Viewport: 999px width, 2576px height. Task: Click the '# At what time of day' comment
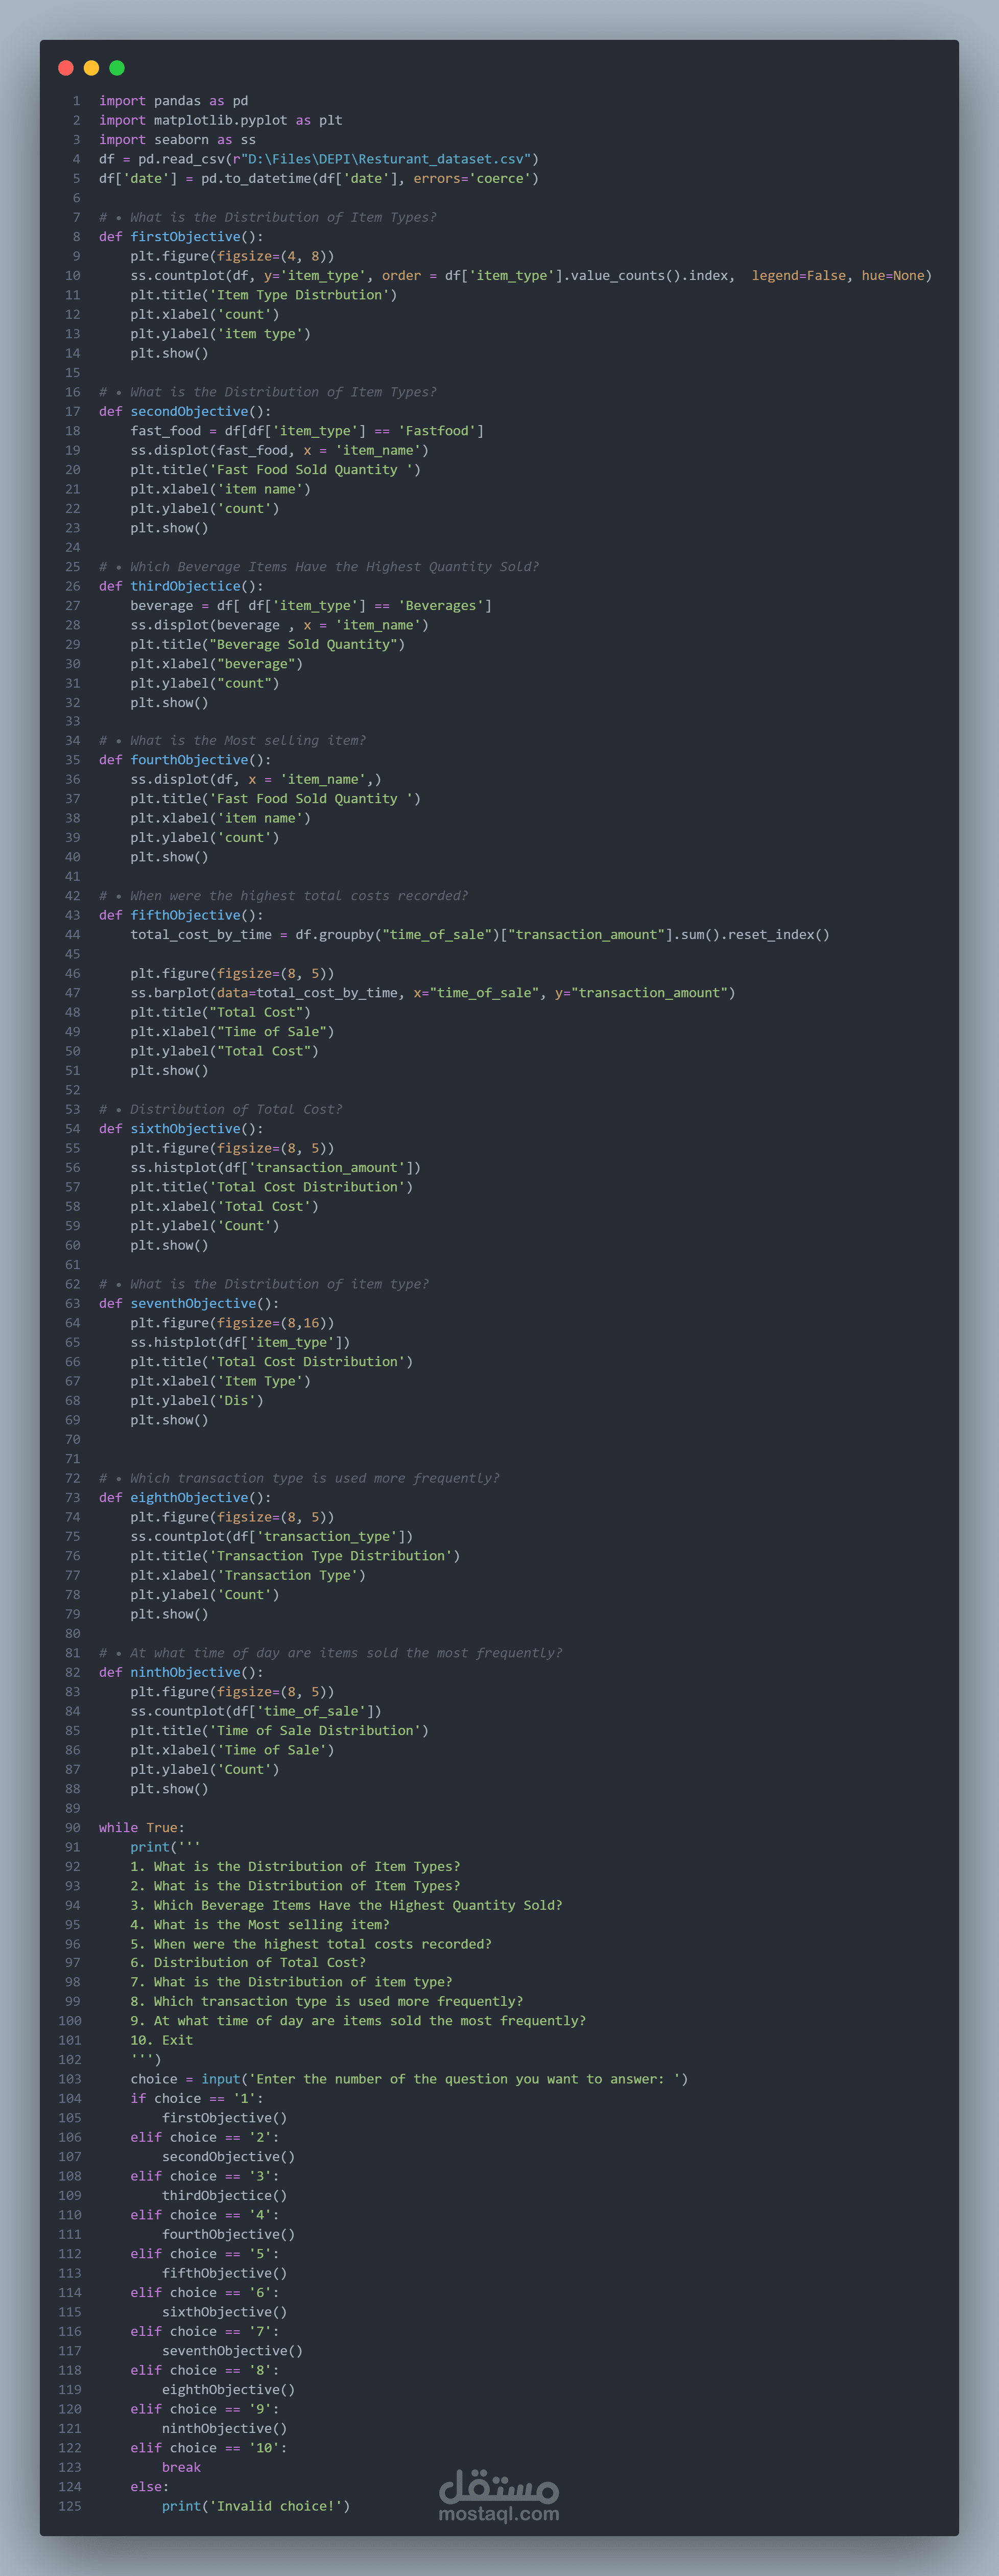[x=330, y=1653]
